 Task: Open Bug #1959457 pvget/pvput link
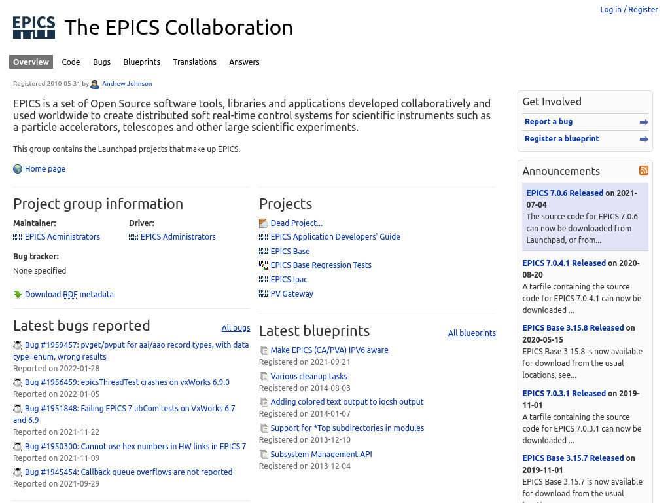(x=131, y=351)
